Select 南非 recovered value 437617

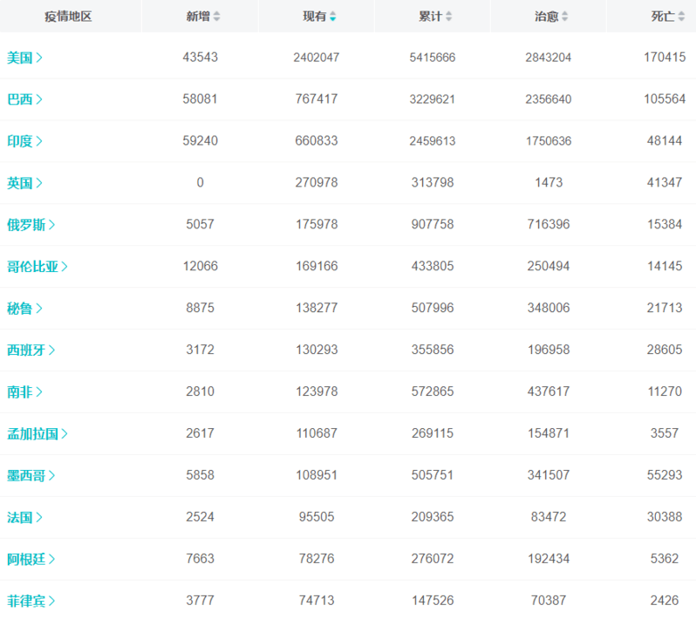[x=549, y=391]
